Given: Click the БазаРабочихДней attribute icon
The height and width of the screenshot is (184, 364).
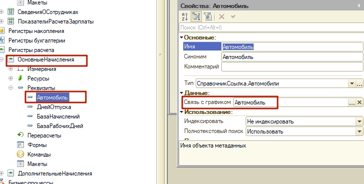Looking at the screenshot, I should pos(30,126).
